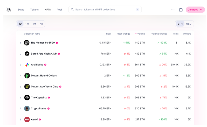Open Bored Ape Yacht Club collection
The width and height of the screenshot is (207, 127).
coord(44,54)
